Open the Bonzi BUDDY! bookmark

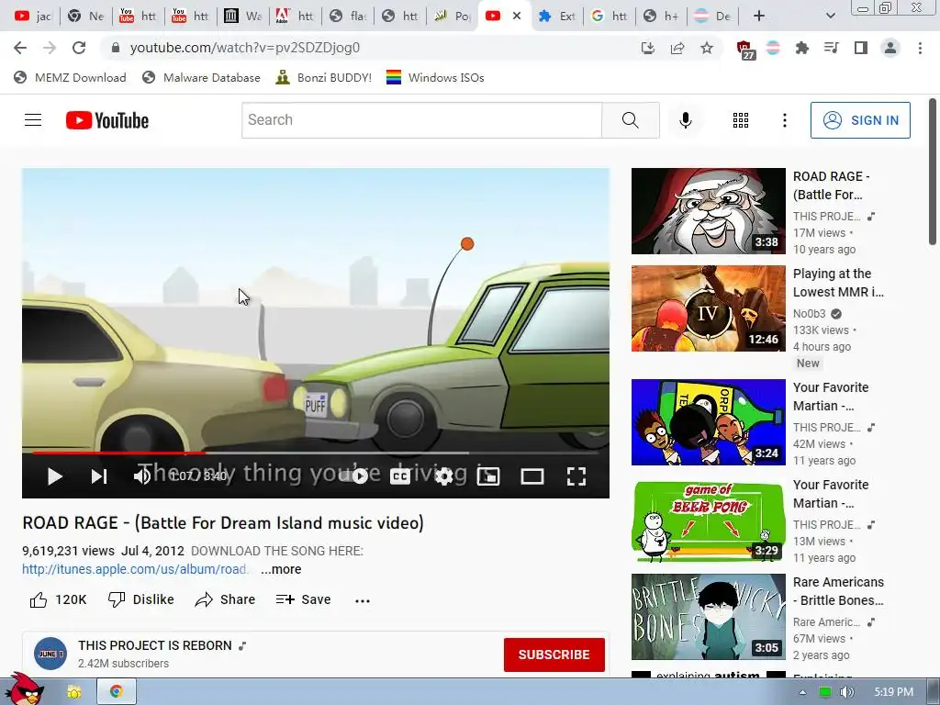pos(324,77)
